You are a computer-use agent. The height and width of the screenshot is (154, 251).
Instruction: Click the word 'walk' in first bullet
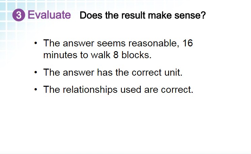(x=101, y=55)
